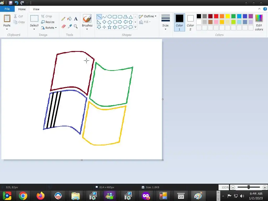268x201 pixels.
Task: Open the File menu
Action: tap(7, 9)
